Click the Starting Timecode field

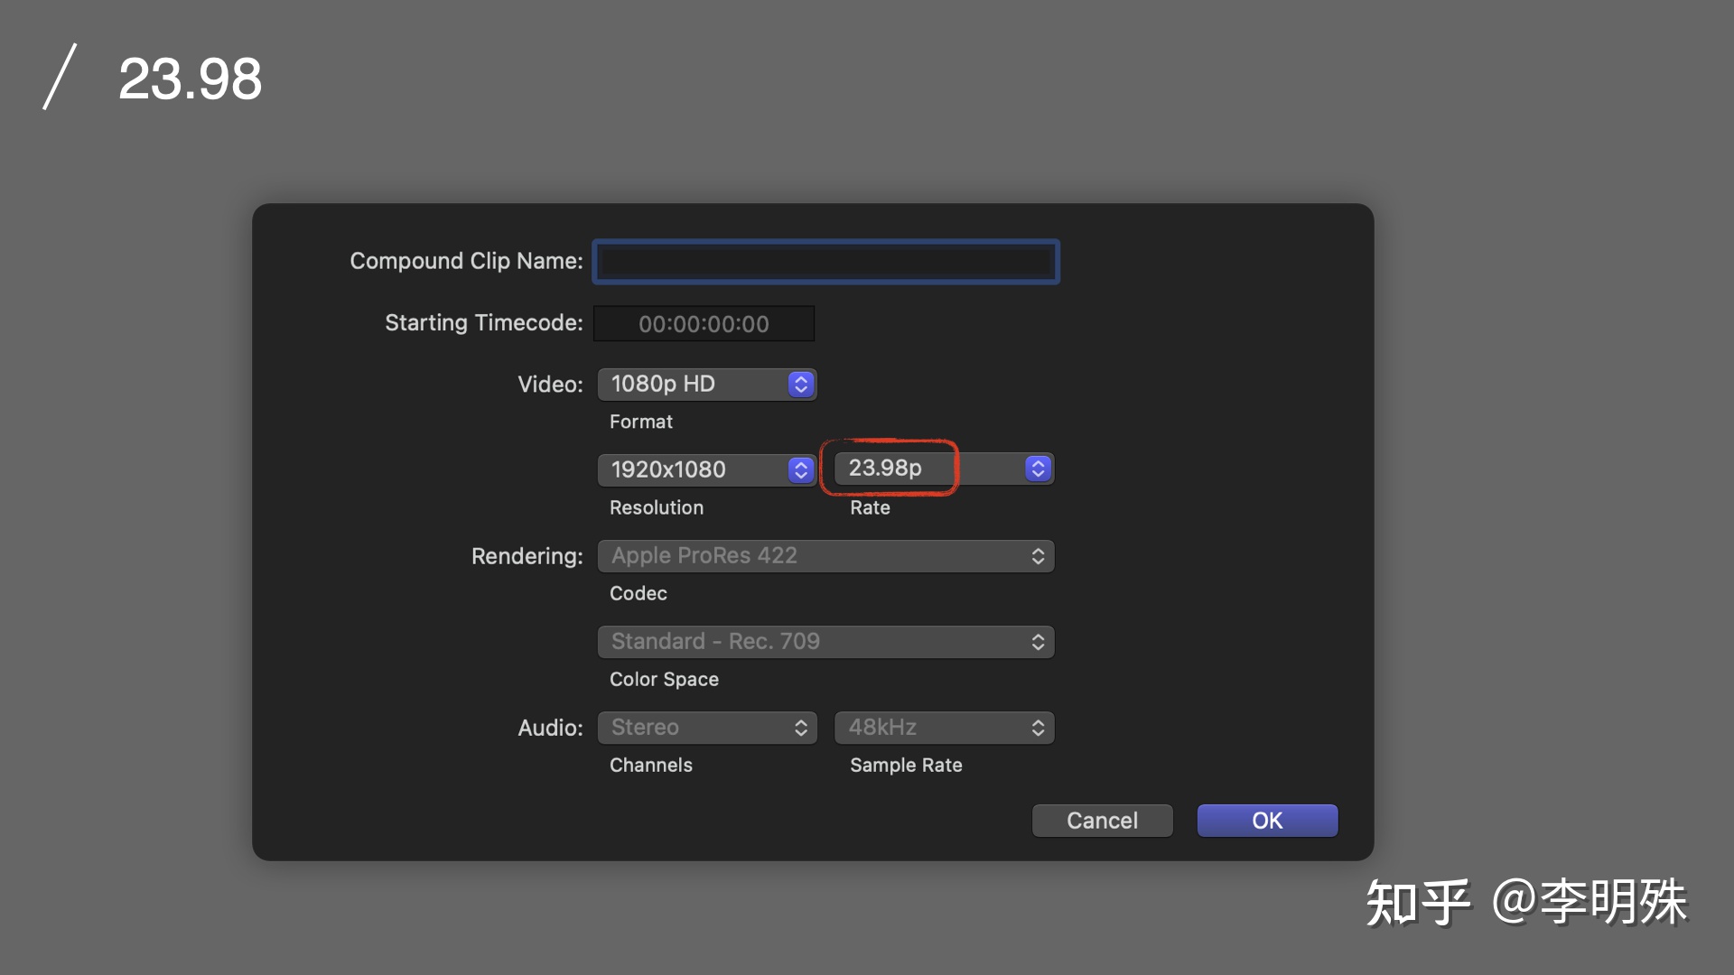pyautogui.click(x=704, y=324)
